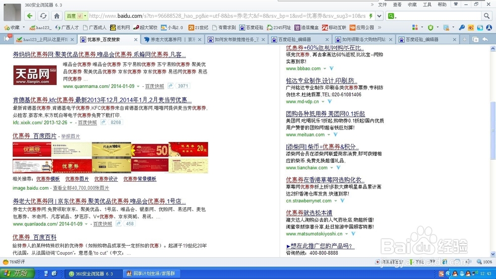Open the hao123 bookmark

point(40,27)
